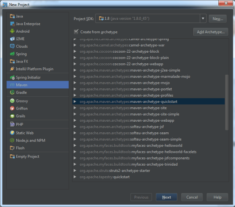This screenshot has width=235, height=207.
Task: Click the Empty Project icon
Action: click(12, 156)
